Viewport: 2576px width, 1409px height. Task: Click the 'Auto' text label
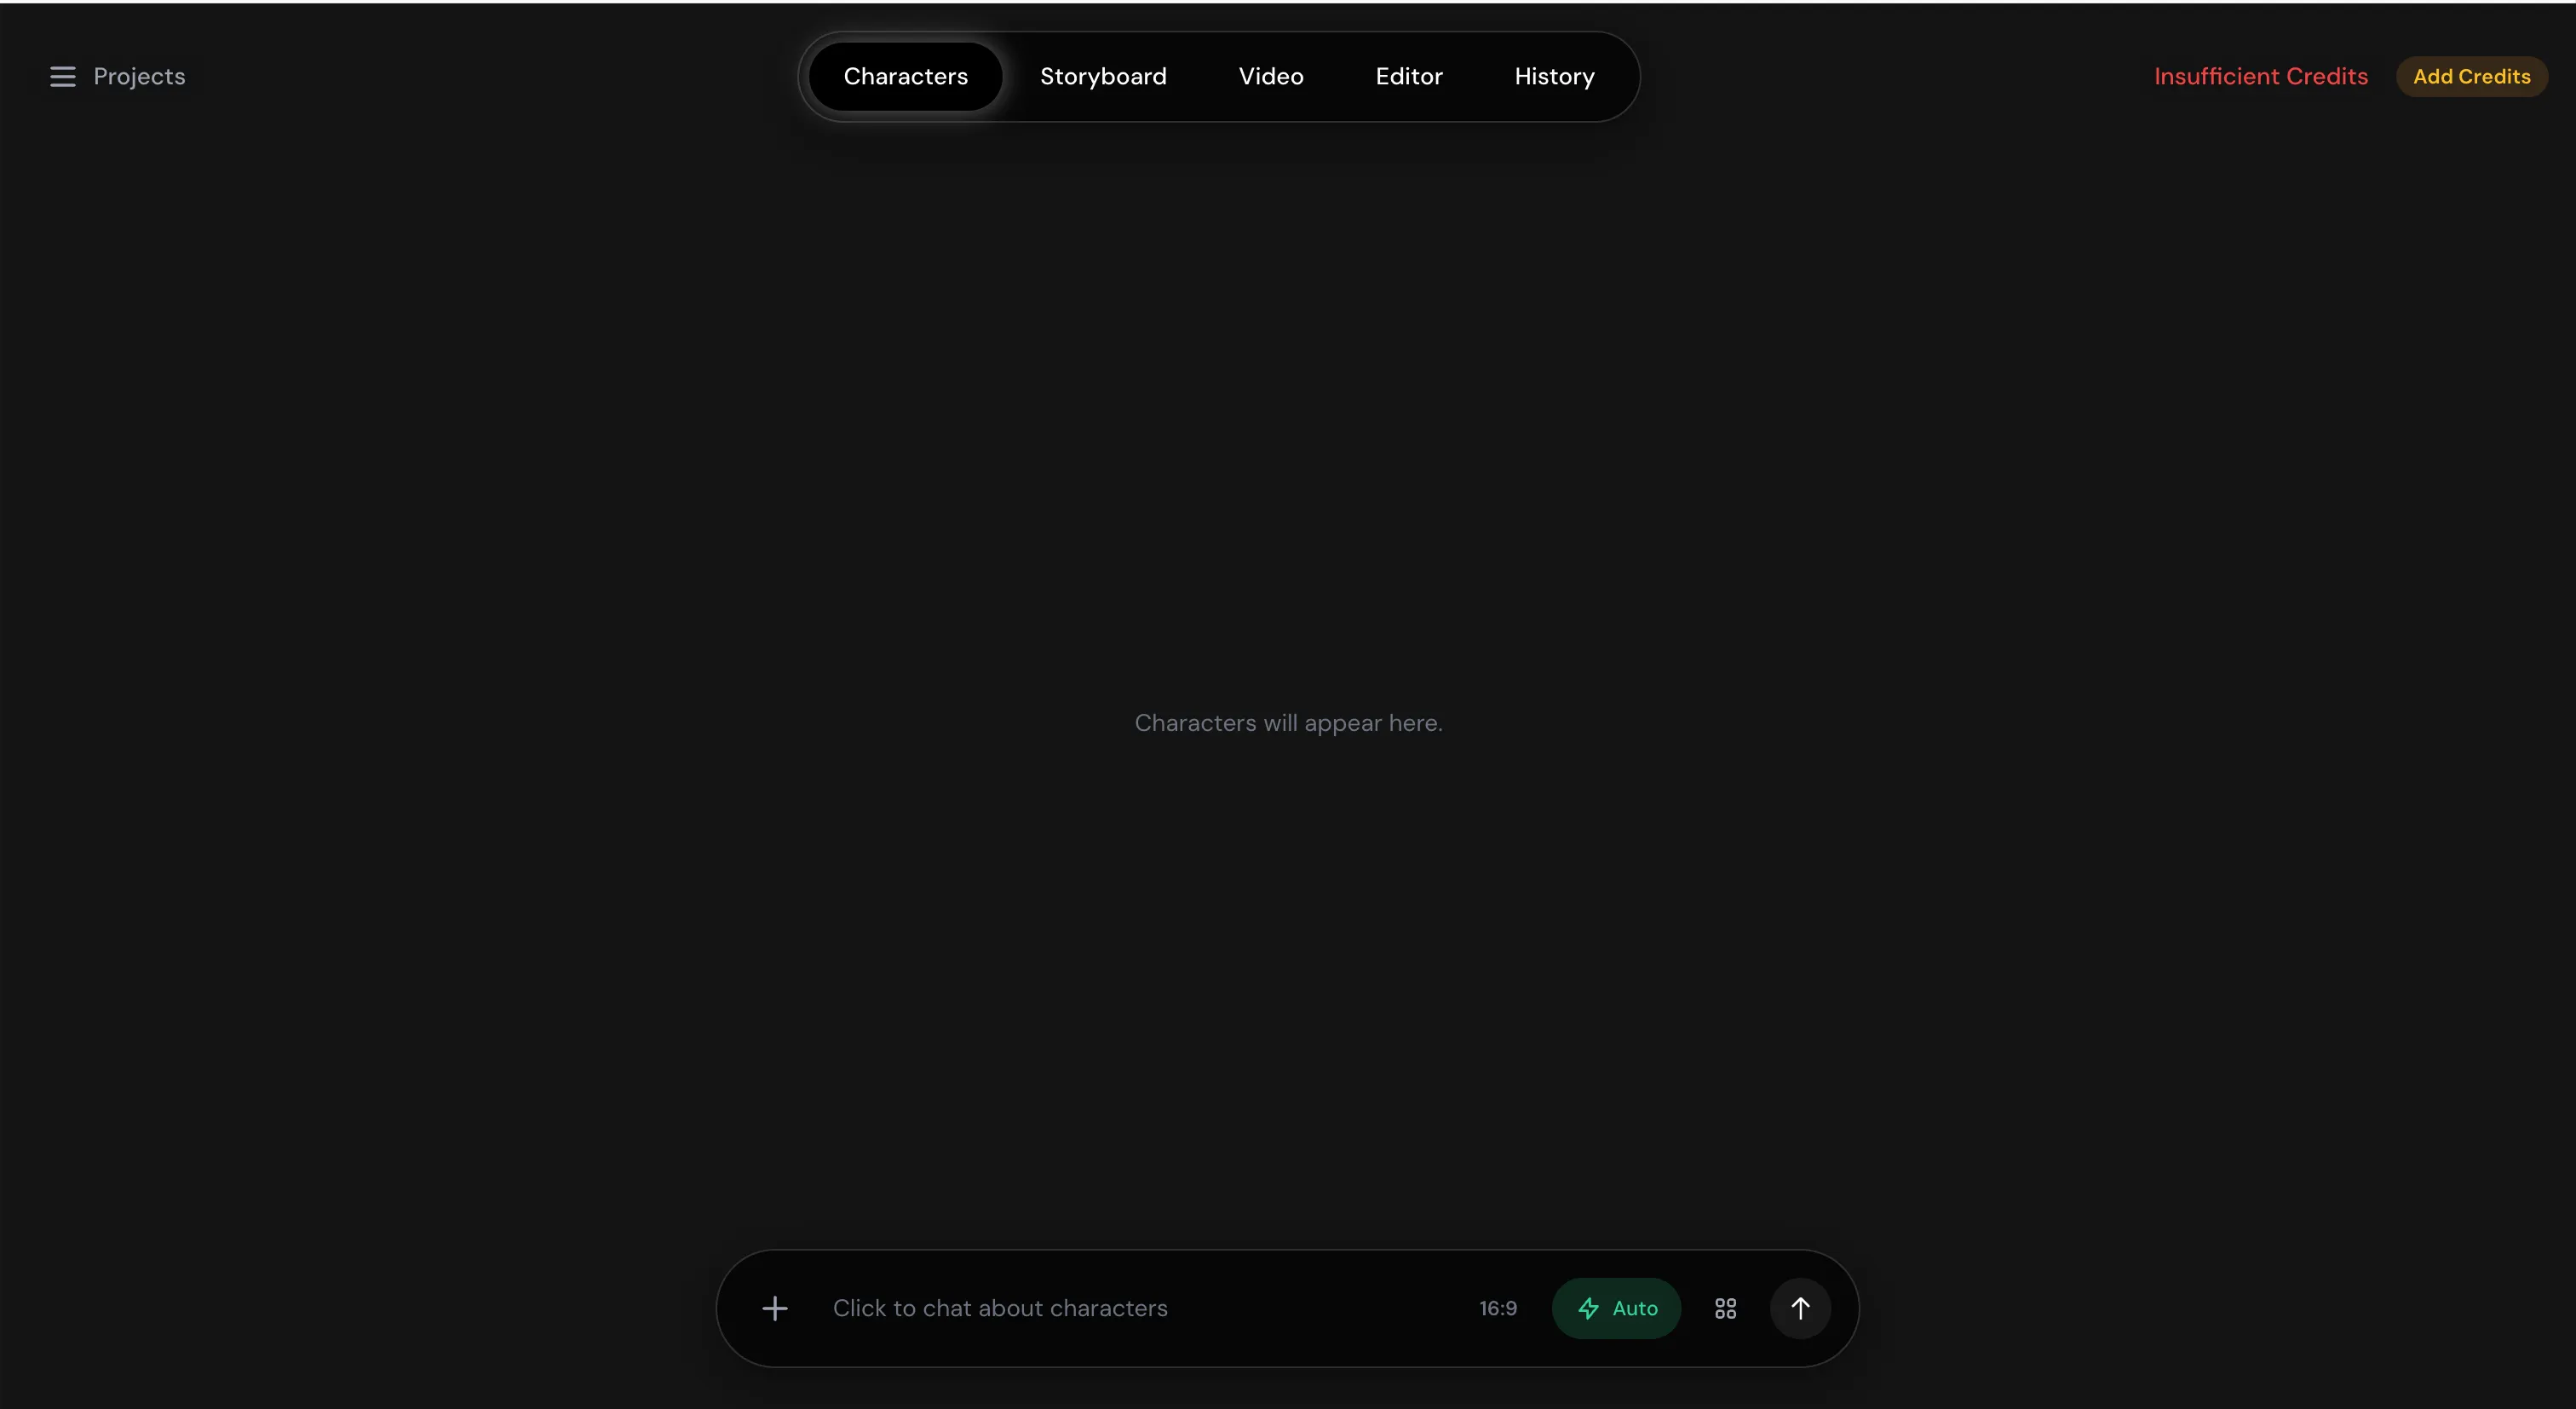click(x=1635, y=1308)
